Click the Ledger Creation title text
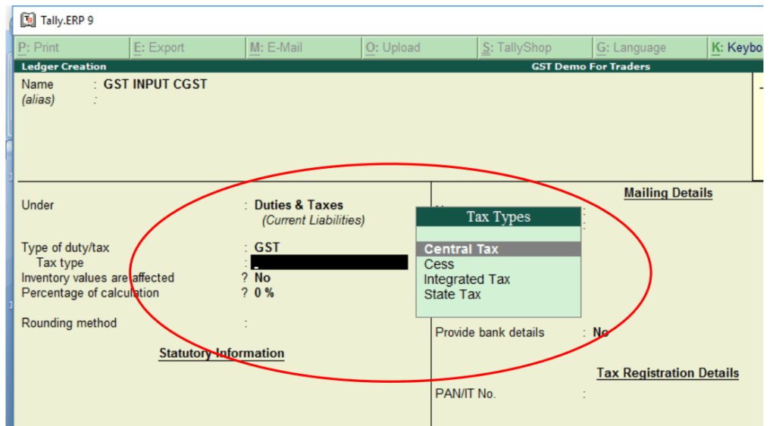The height and width of the screenshot is (426, 776). 64,67
